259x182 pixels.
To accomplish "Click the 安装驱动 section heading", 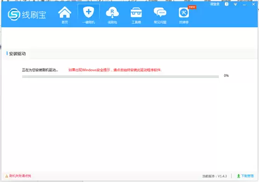I will [x=17, y=53].
